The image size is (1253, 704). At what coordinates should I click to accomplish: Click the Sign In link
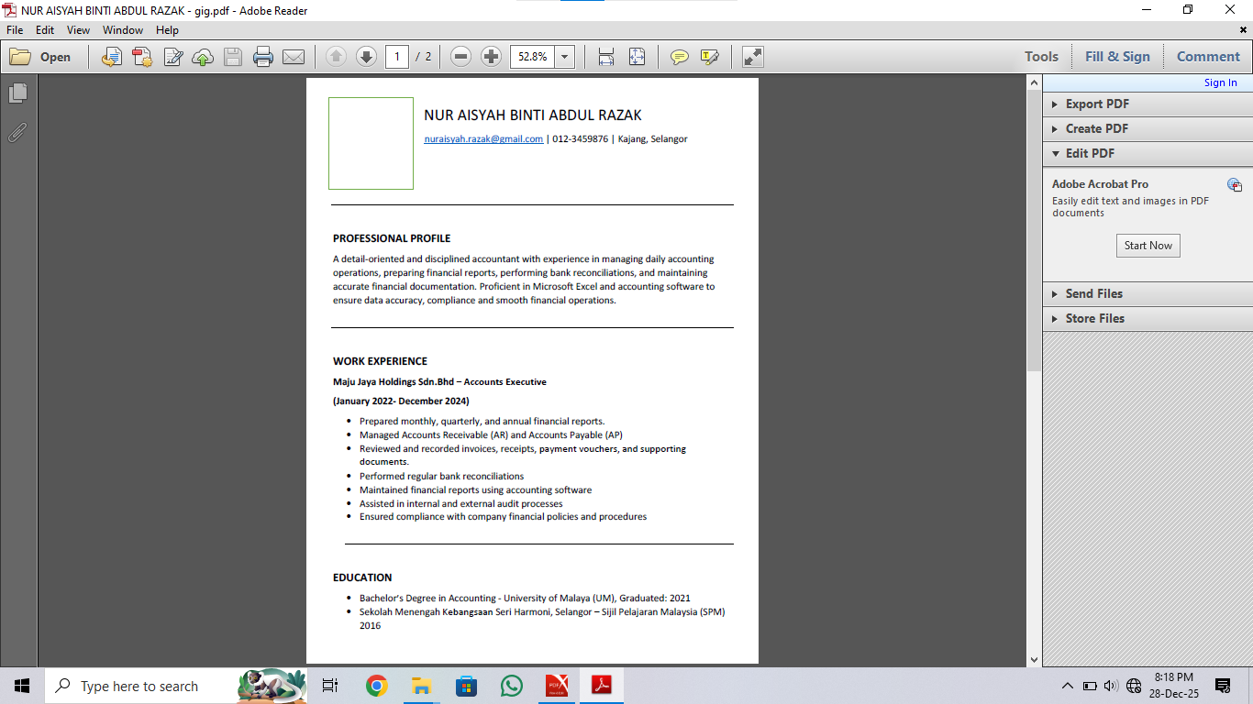[x=1220, y=82]
